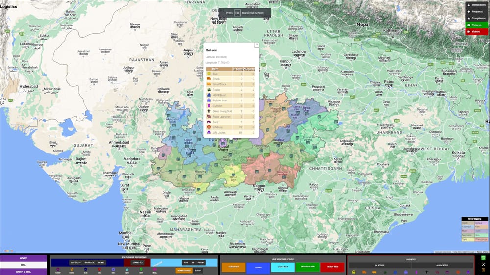Click the green pin status icon in reporting bar
490x275 pixels.
[x=141, y=269]
